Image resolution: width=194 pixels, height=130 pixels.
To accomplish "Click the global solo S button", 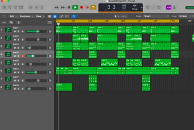I will (19, 22).
